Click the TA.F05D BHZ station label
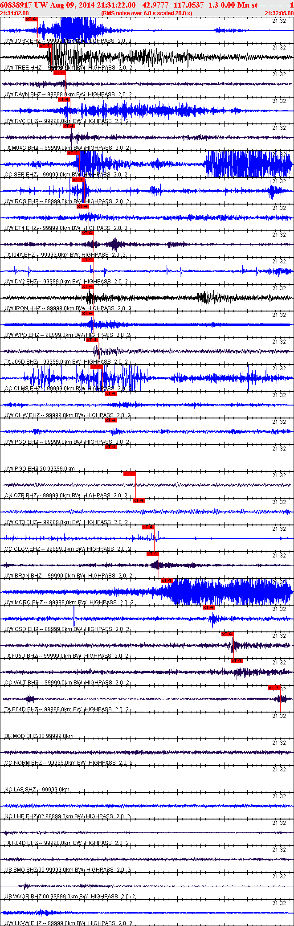The height and width of the screenshot is (926, 294). (21, 656)
